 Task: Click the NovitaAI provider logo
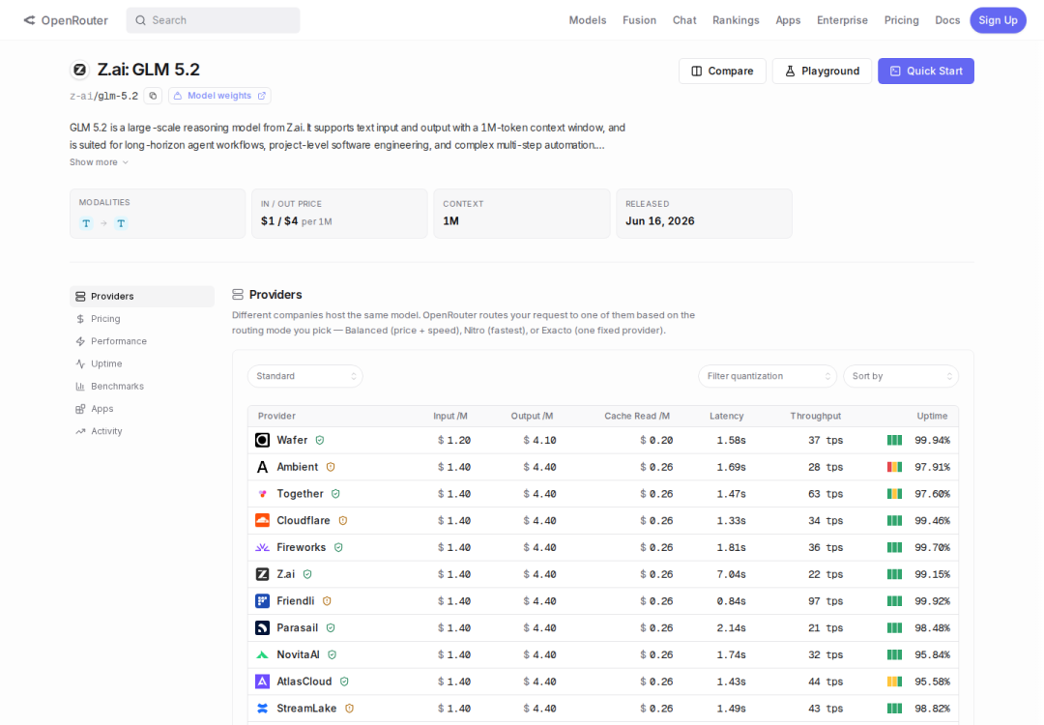262,655
